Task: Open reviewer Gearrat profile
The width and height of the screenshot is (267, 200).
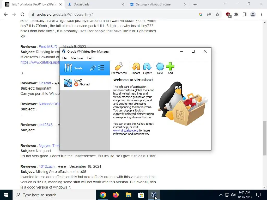Action: pyautogui.click(x=45, y=83)
